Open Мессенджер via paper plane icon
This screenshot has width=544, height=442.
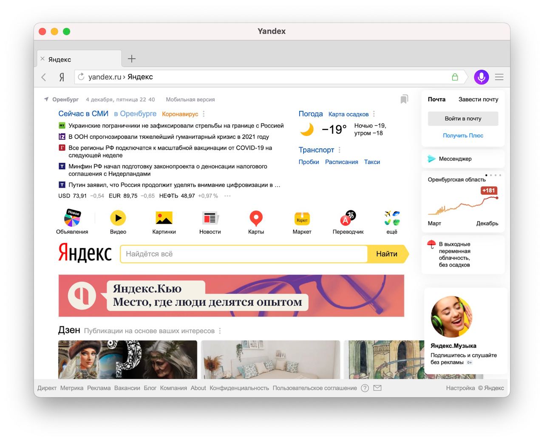[x=431, y=159]
